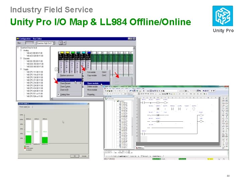This screenshot has height=181, width=241.
Task: Select 140 CPS 524 xx V1.00 supply entry
Action: [x=34, y=96]
